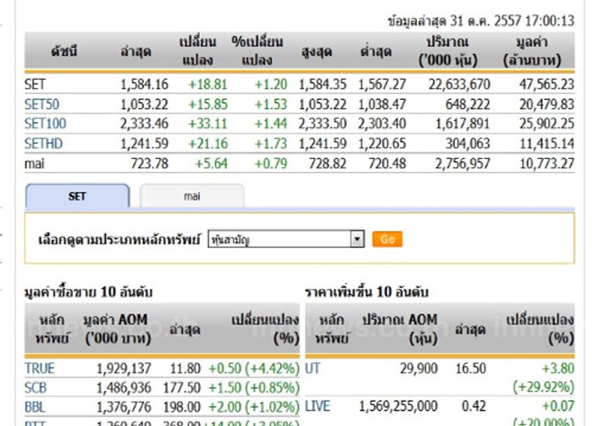
Task: Select SET low value 1,567.27
Action: [x=382, y=85]
